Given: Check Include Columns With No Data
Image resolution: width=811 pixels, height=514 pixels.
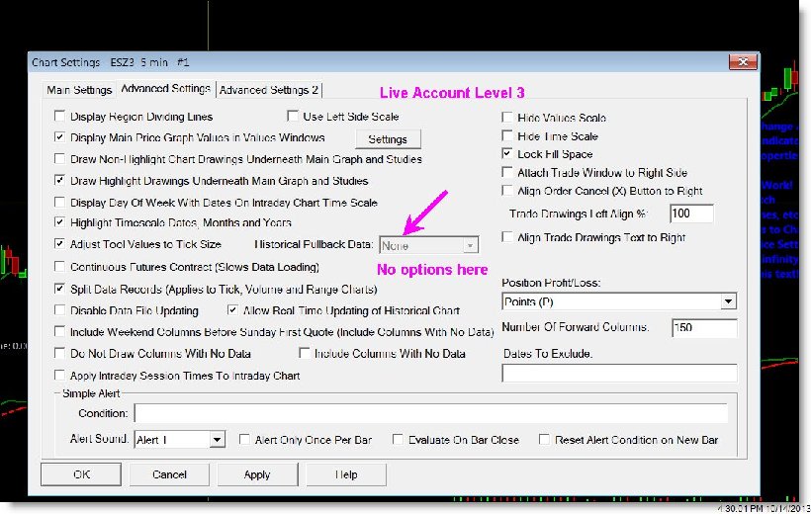Looking at the screenshot, I should pyautogui.click(x=305, y=354).
